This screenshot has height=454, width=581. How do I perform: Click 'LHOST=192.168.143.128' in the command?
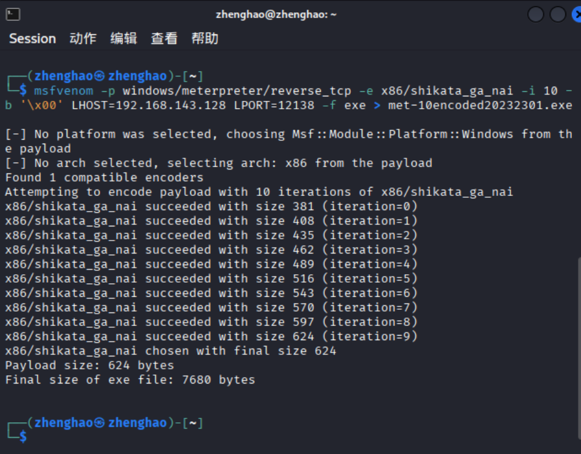(149, 105)
